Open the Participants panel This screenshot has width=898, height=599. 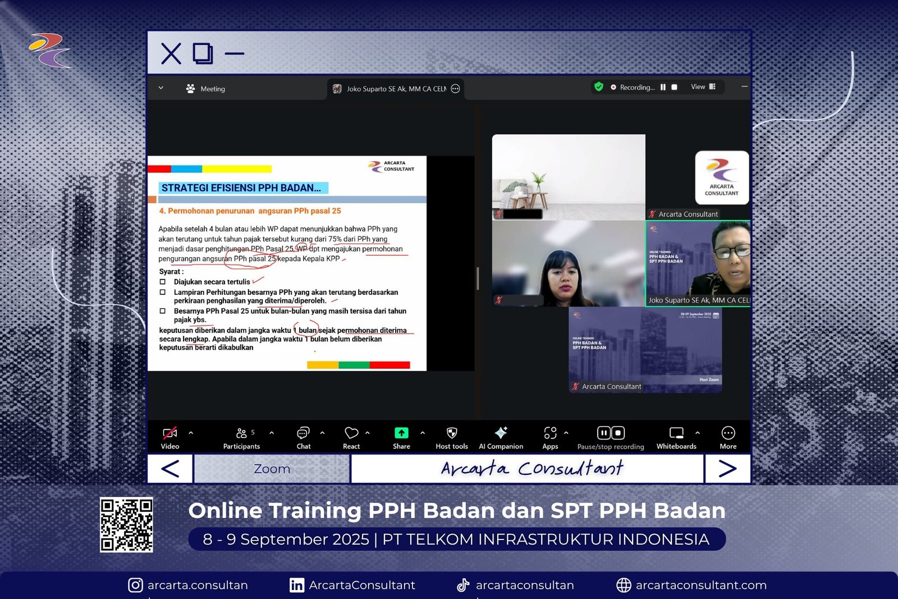(241, 433)
